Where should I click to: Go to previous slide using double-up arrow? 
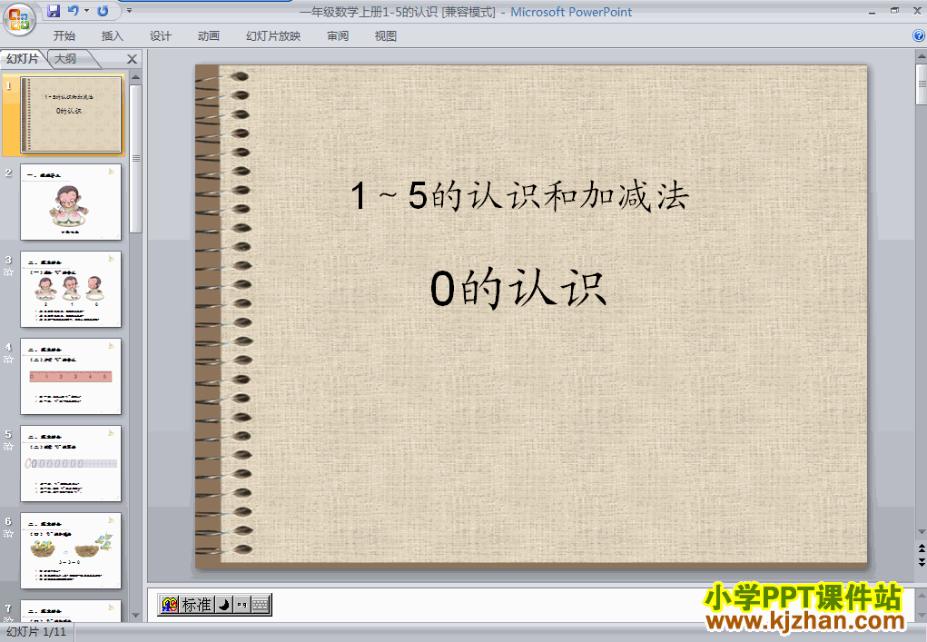click(921, 549)
